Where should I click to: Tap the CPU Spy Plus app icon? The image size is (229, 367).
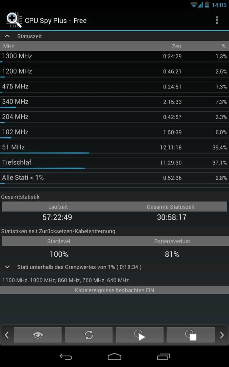tap(14, 20)
